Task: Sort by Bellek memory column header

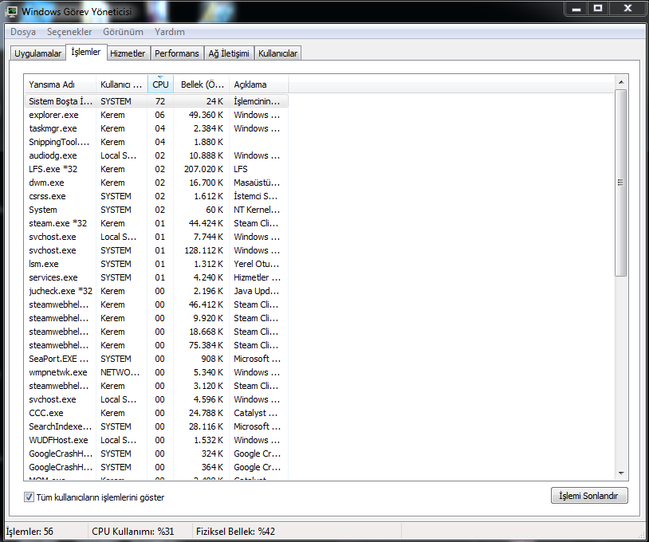Action: tap(202, 84)
